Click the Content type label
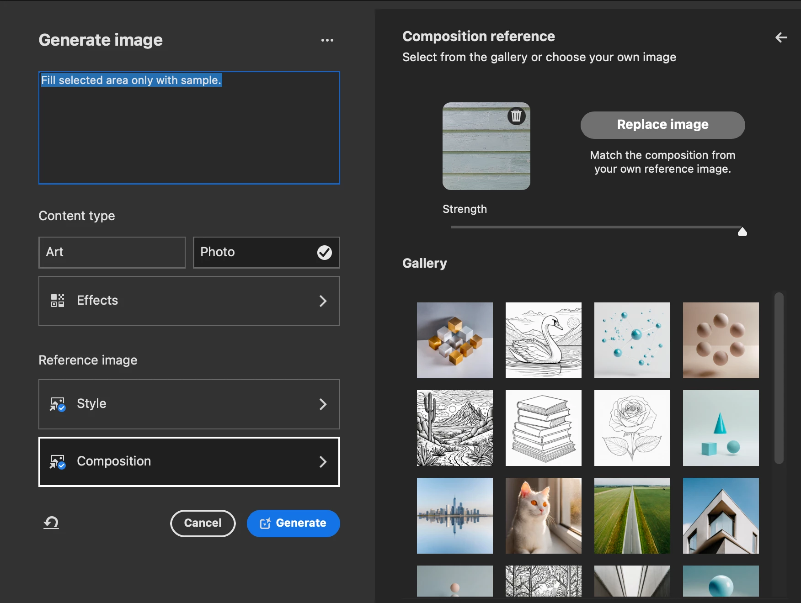 click(77, 216)
